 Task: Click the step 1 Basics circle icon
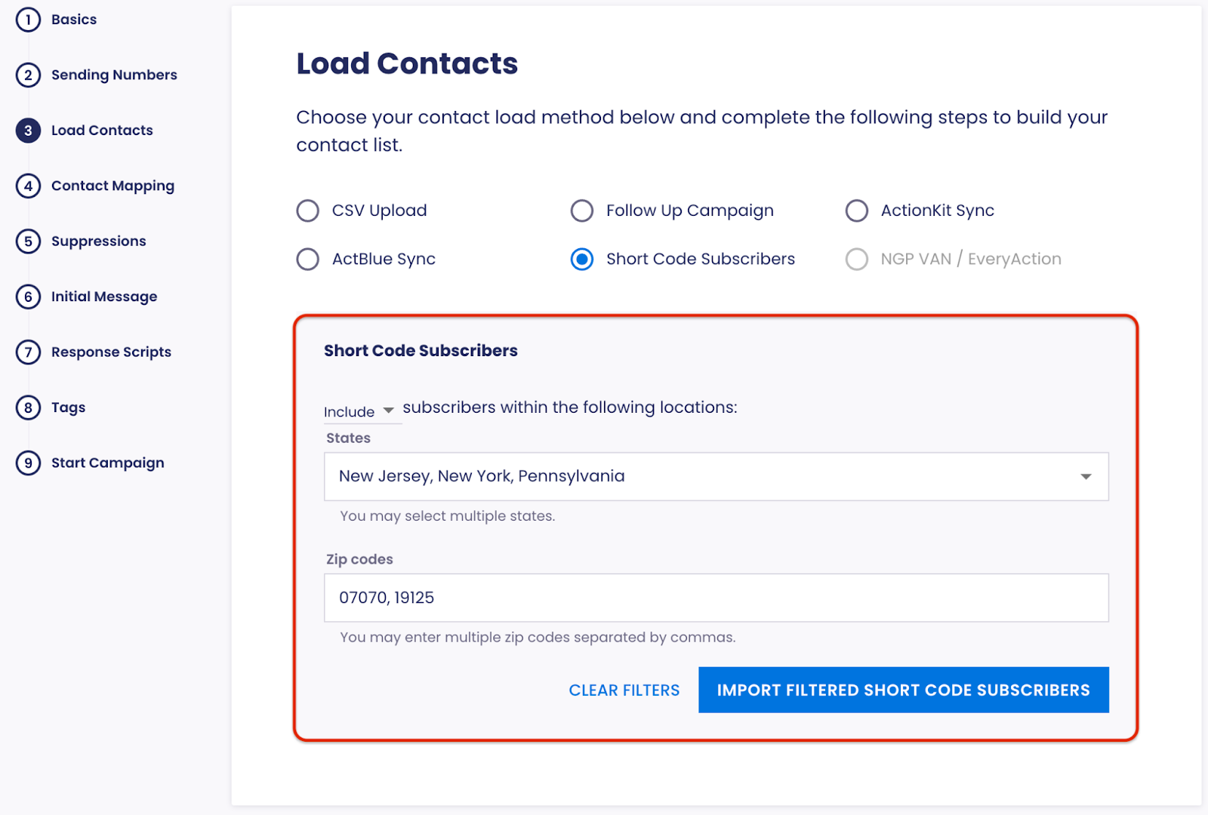point(28,20)
